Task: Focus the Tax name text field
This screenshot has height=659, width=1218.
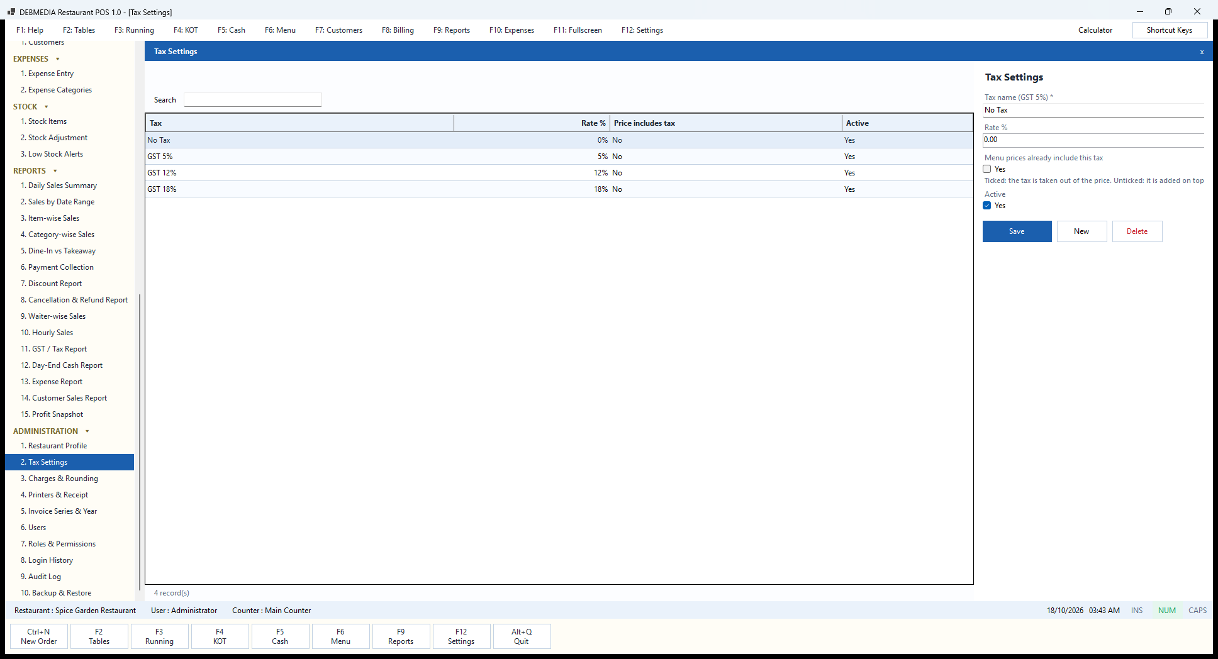Action: [x=1093, y=110]
